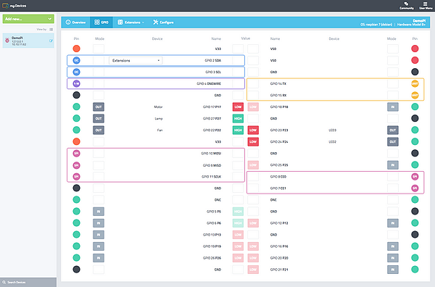Screen dimensions: 435x287
Task: Select the GPIO tab
Action: point(101,22)
